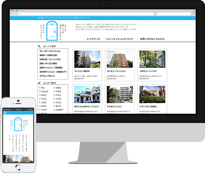Tap the phone's round home button
Screen dimensions: 205x177
pyautogui.click(x=18, y=168)
